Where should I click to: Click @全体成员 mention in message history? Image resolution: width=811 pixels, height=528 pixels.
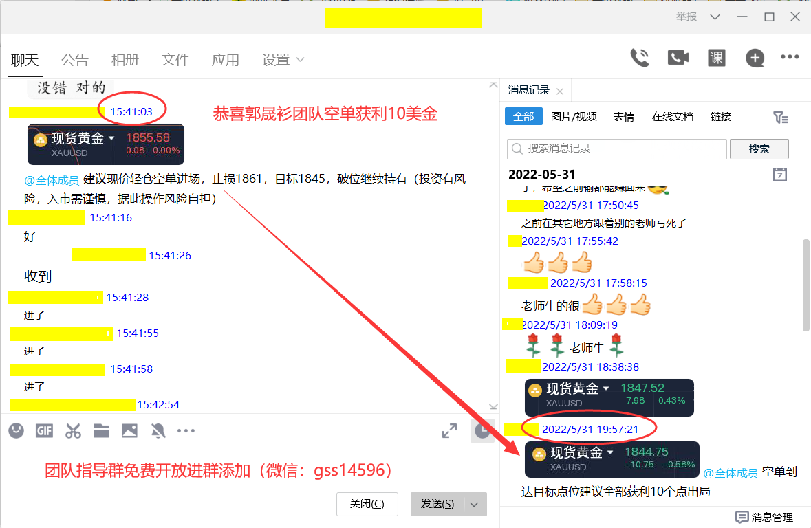(731, 473)
